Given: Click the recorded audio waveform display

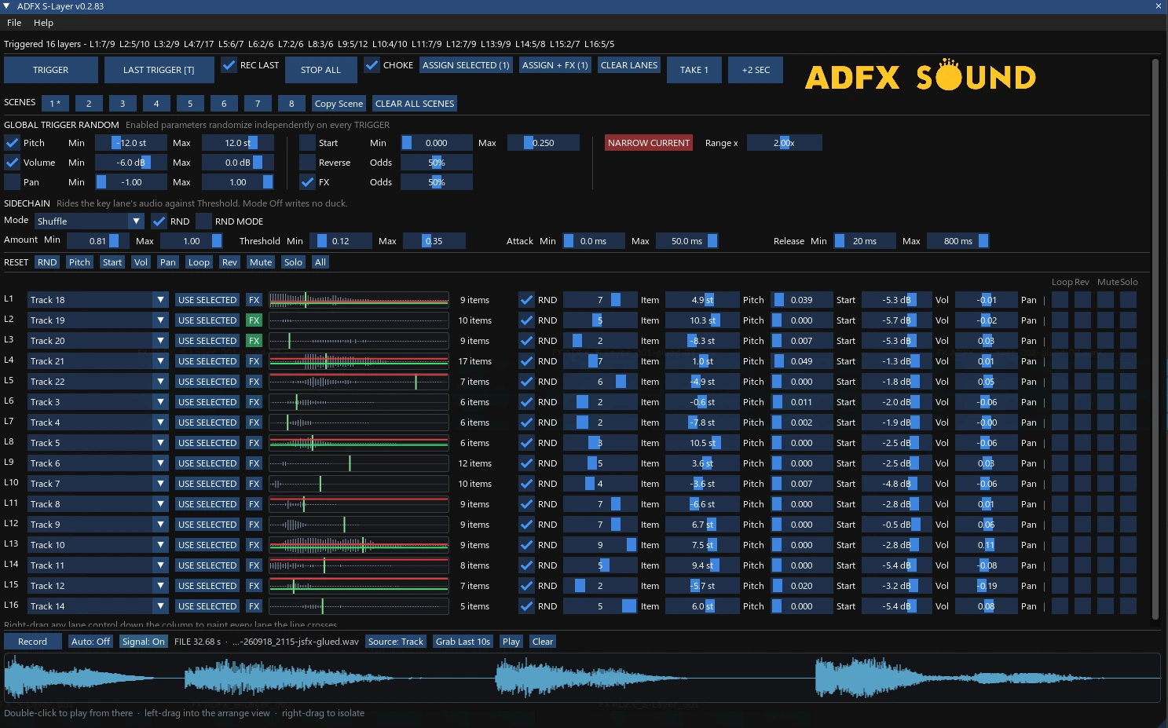Looking at the screenshot, I should click(x=582, y=677).
